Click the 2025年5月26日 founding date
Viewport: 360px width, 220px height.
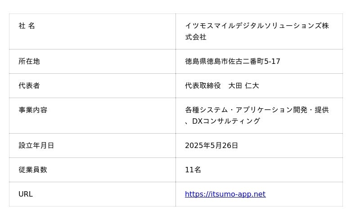[x=211, y=145]
